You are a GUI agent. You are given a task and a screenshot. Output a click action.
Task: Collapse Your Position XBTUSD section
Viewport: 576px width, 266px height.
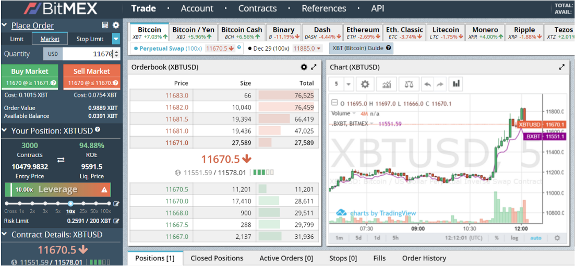click(x=4, y=131)
